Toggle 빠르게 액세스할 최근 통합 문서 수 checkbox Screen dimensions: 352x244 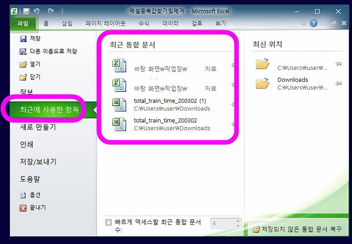(x=109, y=222)
